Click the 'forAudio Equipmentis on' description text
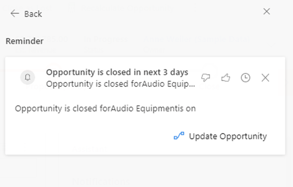This screenshot has height=187, width=293. click(105, 108)
